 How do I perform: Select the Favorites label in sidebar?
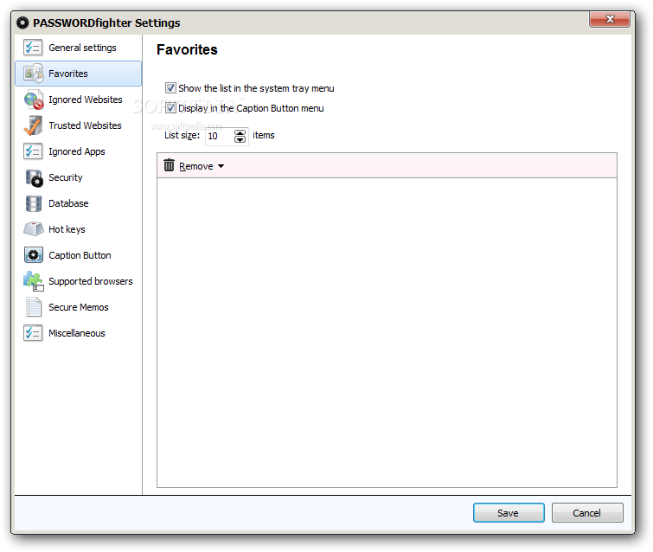pyautogui.click(x=67, y=74)
